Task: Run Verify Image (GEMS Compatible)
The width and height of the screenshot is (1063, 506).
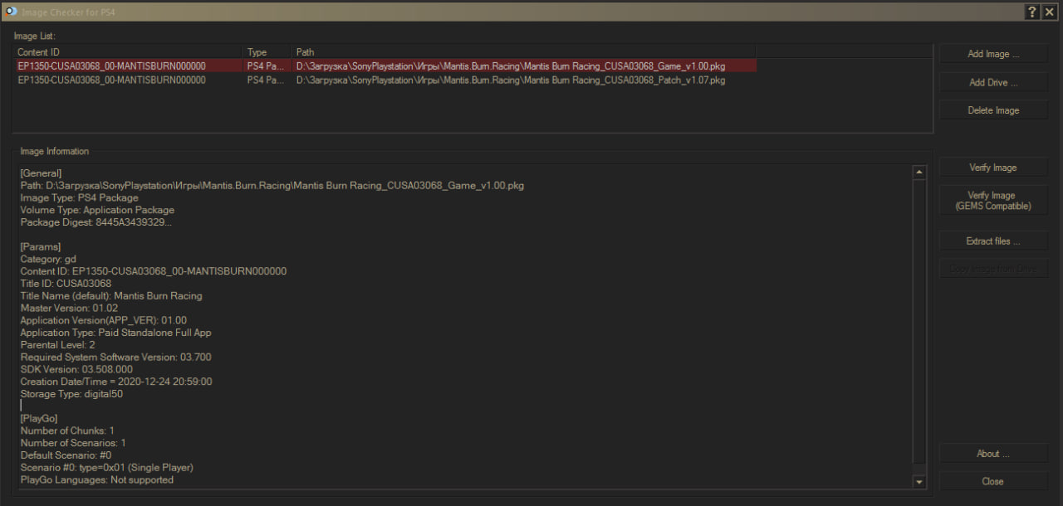Action: pyautogui.click(x=993, y=201)
